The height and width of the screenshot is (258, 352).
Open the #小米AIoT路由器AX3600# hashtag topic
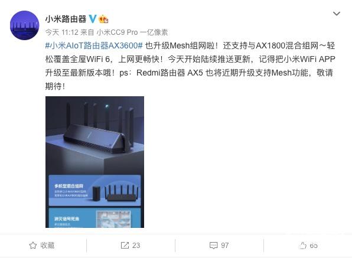click(x=94, y=46)
